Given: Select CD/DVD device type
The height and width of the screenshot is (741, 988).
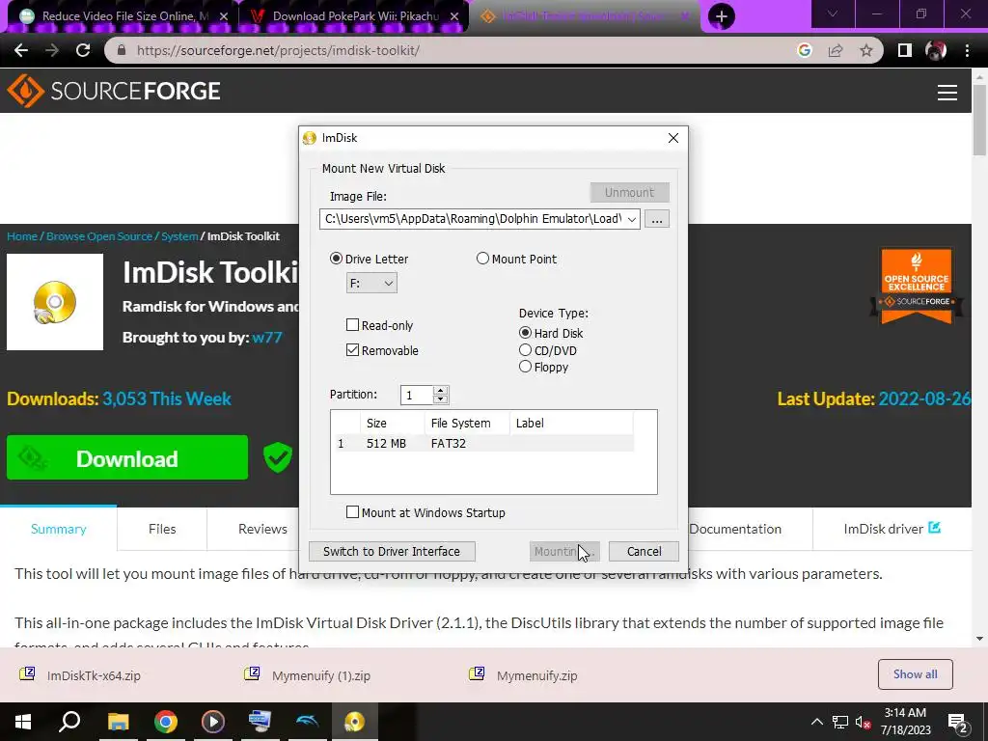Looking at the screenshot, I should point(526,349).
